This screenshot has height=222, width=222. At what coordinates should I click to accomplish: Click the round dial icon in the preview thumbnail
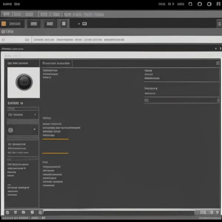coord(24,81)
